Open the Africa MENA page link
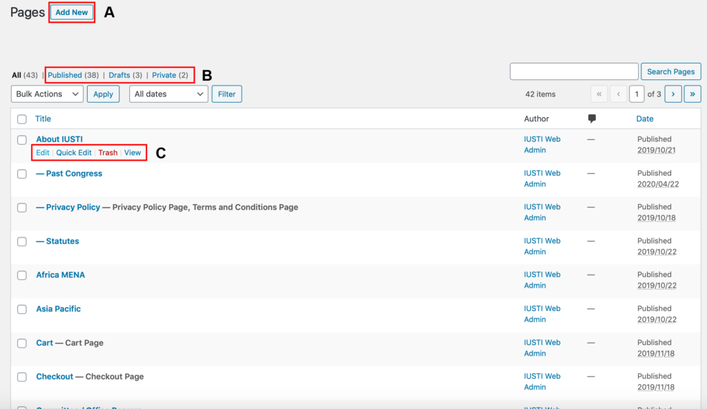The image size is (707, 409). click(x=61, y=275)
